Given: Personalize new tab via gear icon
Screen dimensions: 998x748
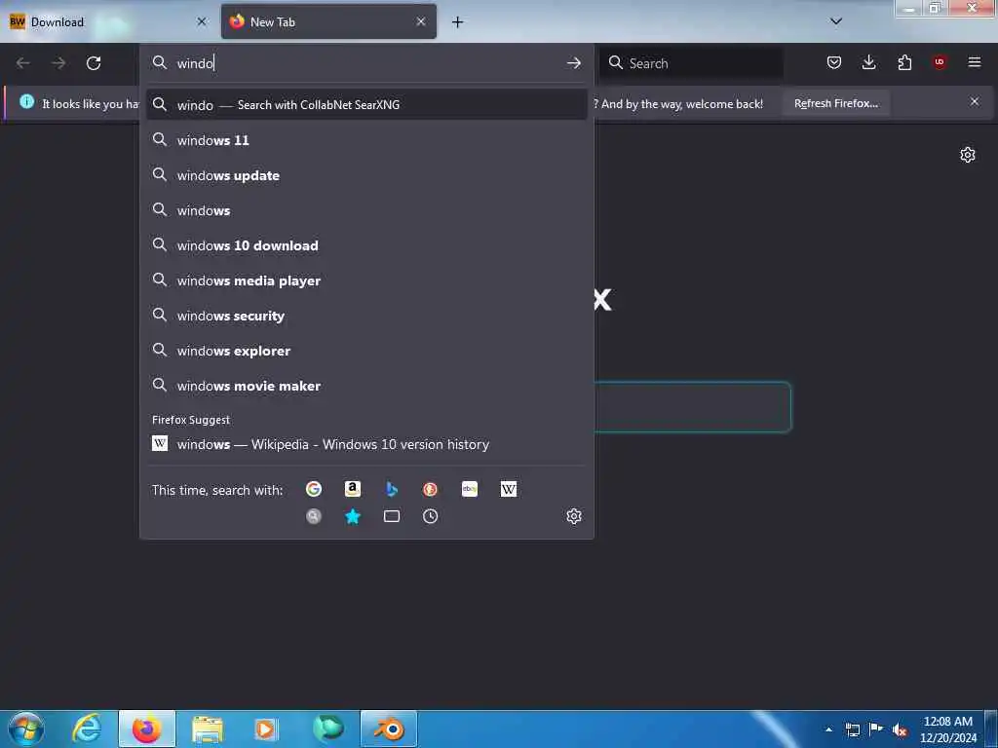Looking at the screenshot, I should point(968,155).
